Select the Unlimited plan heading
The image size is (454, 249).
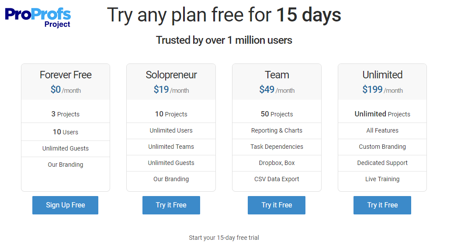click(382, 75)
